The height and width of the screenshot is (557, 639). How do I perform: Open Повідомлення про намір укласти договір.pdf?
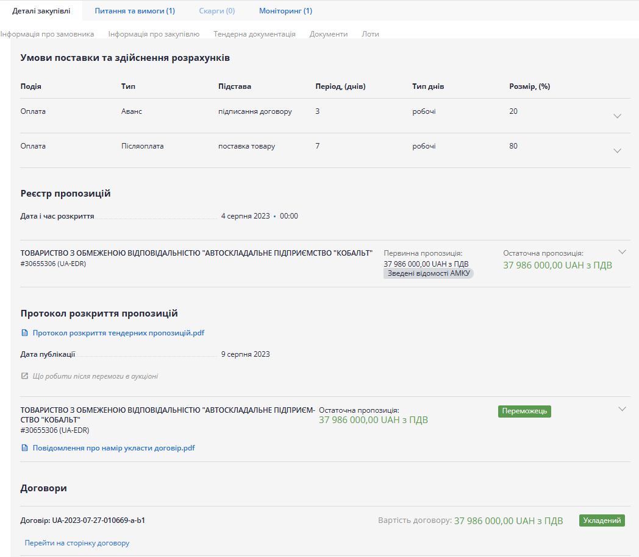point(113,448)
